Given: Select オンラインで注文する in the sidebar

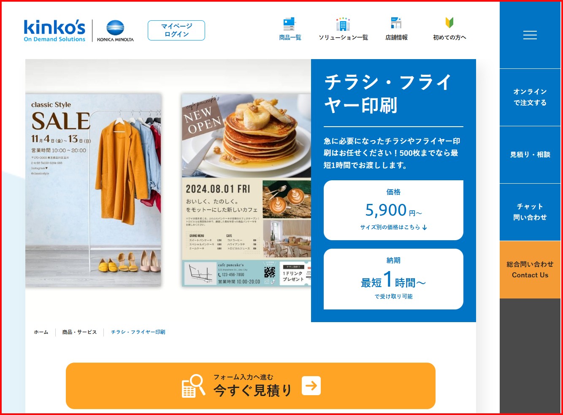Looking at the screenshot, I should coord(530,97).
